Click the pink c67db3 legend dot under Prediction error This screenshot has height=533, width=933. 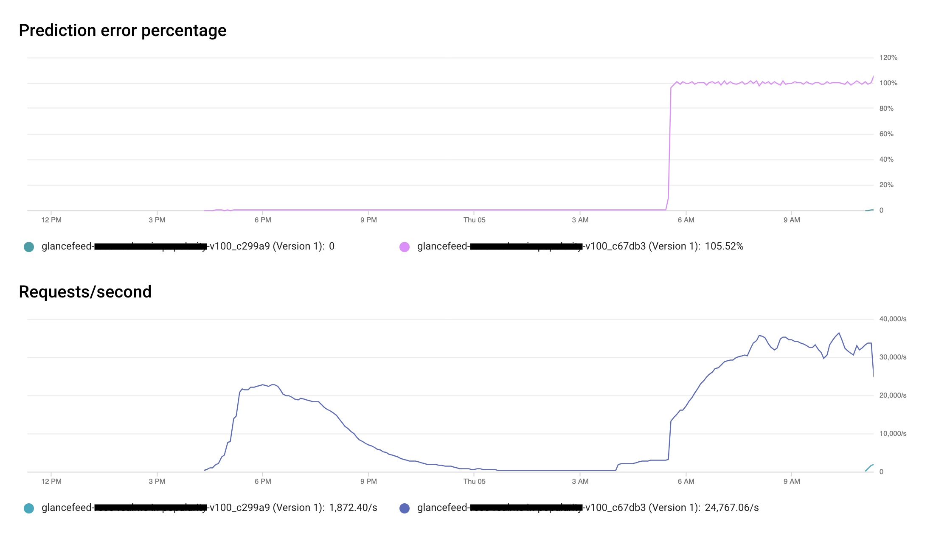click(x=405, y=247)
